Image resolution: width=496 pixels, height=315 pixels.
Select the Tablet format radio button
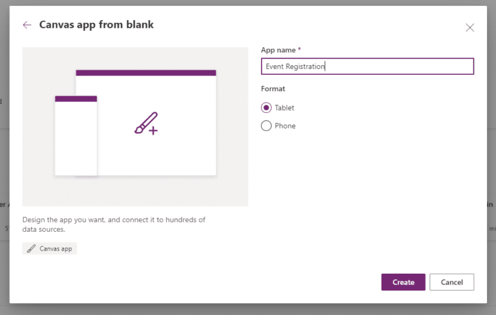(x=266, y=108)
